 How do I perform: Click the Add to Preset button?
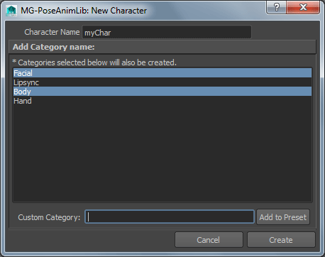[x=283, y=217]
